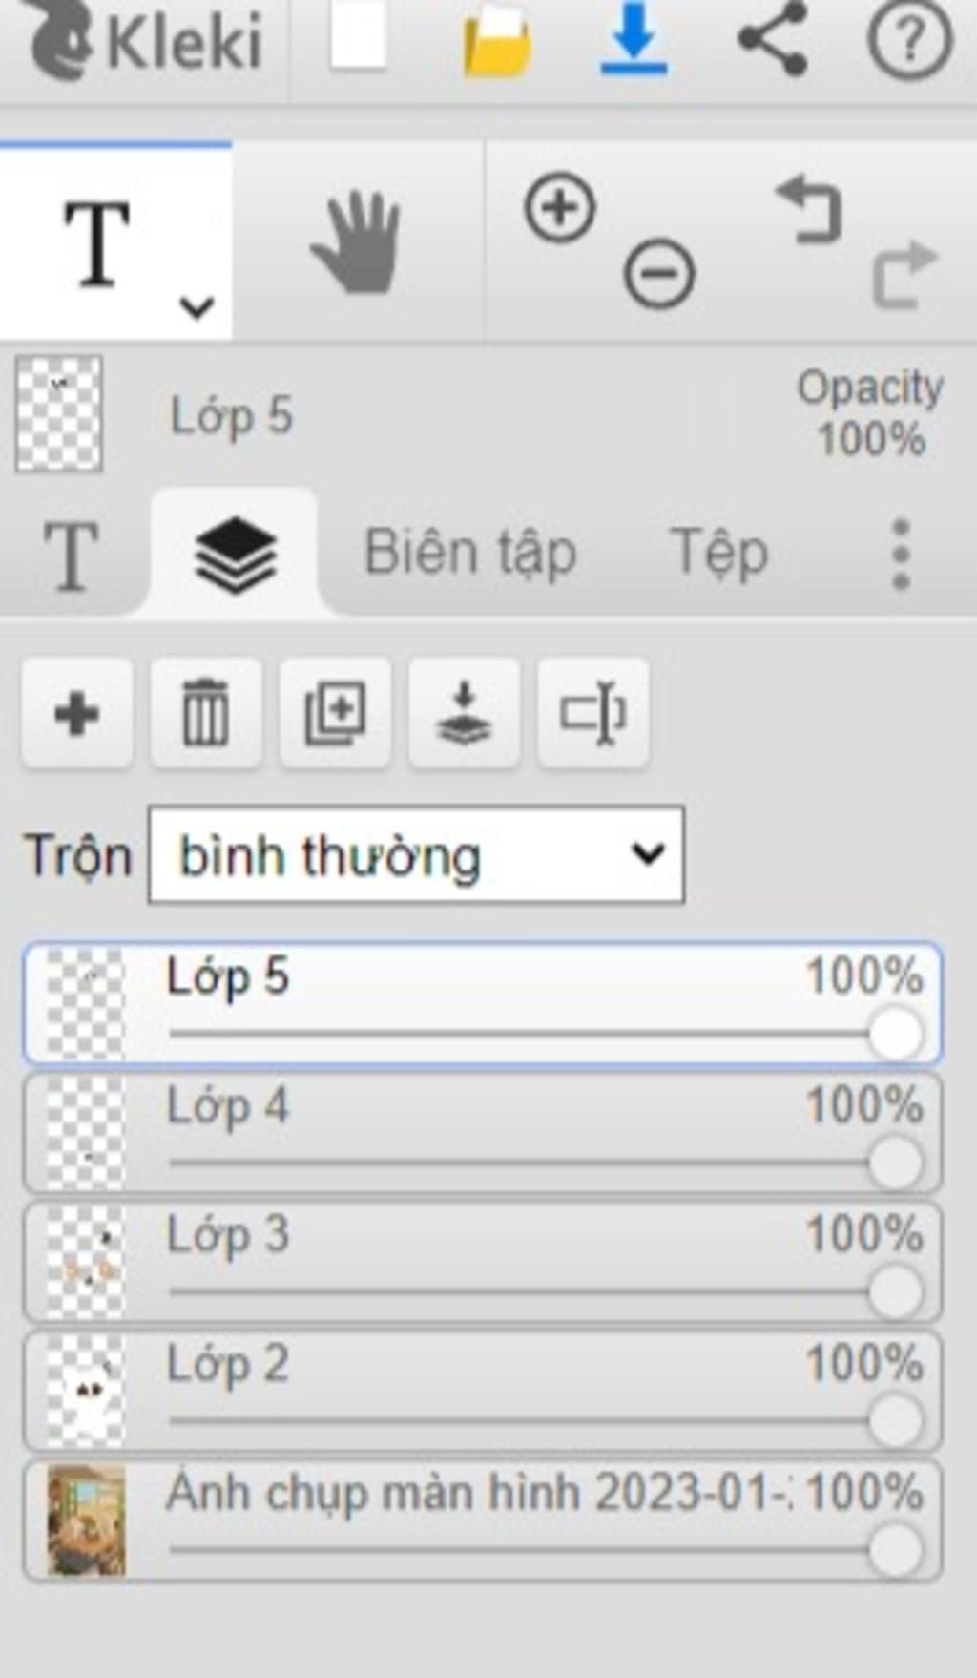Open the help question mark

tap(909, 41)
